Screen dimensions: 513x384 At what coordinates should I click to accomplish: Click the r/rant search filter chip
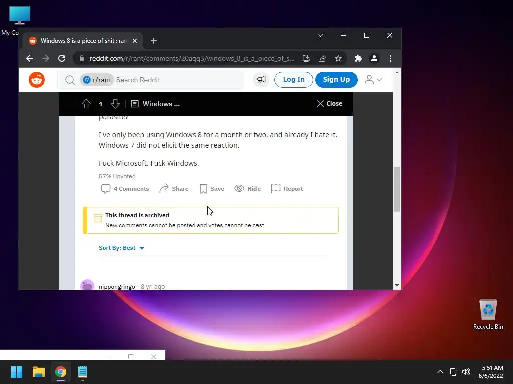[x=97, y=80]
